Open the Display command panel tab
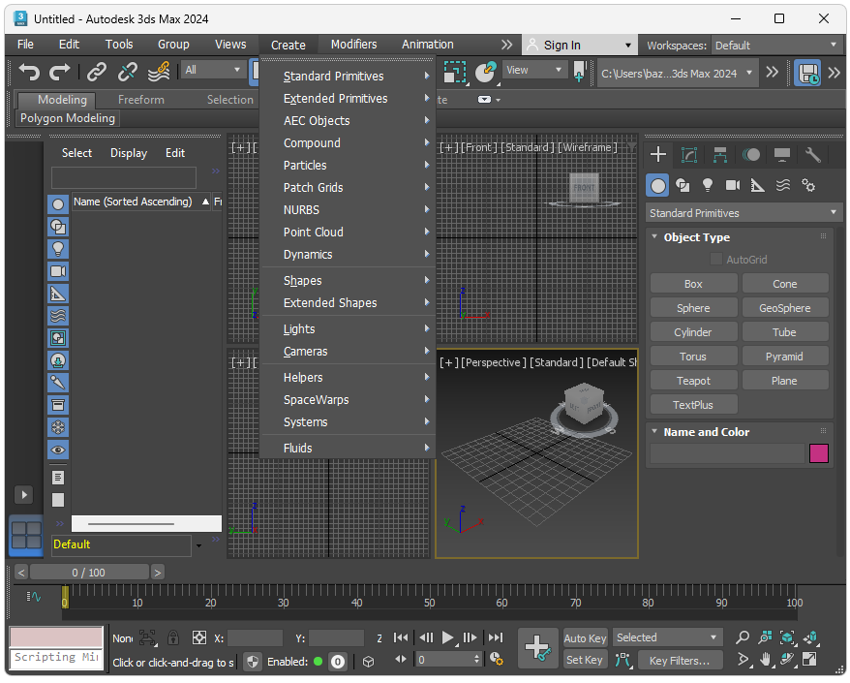This screenshot has height=683, width=850. coord(781,155)
